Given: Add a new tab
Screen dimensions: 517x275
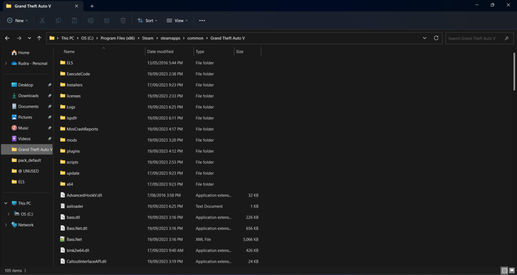Looking at the screenshot, I should 92,6.
